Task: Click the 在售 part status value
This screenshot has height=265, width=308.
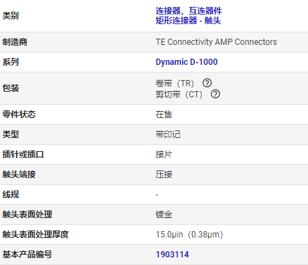Action: pos(164,115)
